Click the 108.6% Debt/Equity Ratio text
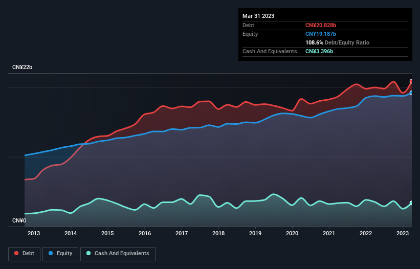Screen dimensions: 420x269 pyautogui.click(x=337, y=42)
